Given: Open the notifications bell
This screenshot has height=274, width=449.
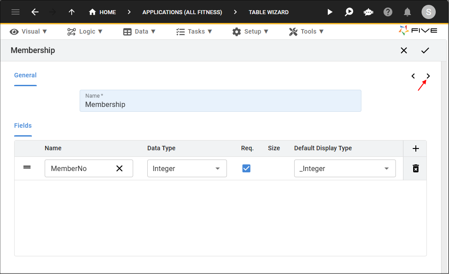Looking at the screenshot, I should pyautogui.click(x=407, y=12).
